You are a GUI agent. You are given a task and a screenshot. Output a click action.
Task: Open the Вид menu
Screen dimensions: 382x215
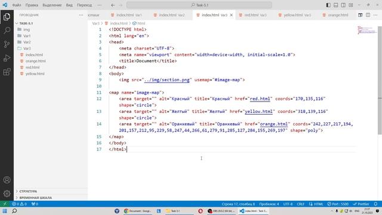pos(69,5)
